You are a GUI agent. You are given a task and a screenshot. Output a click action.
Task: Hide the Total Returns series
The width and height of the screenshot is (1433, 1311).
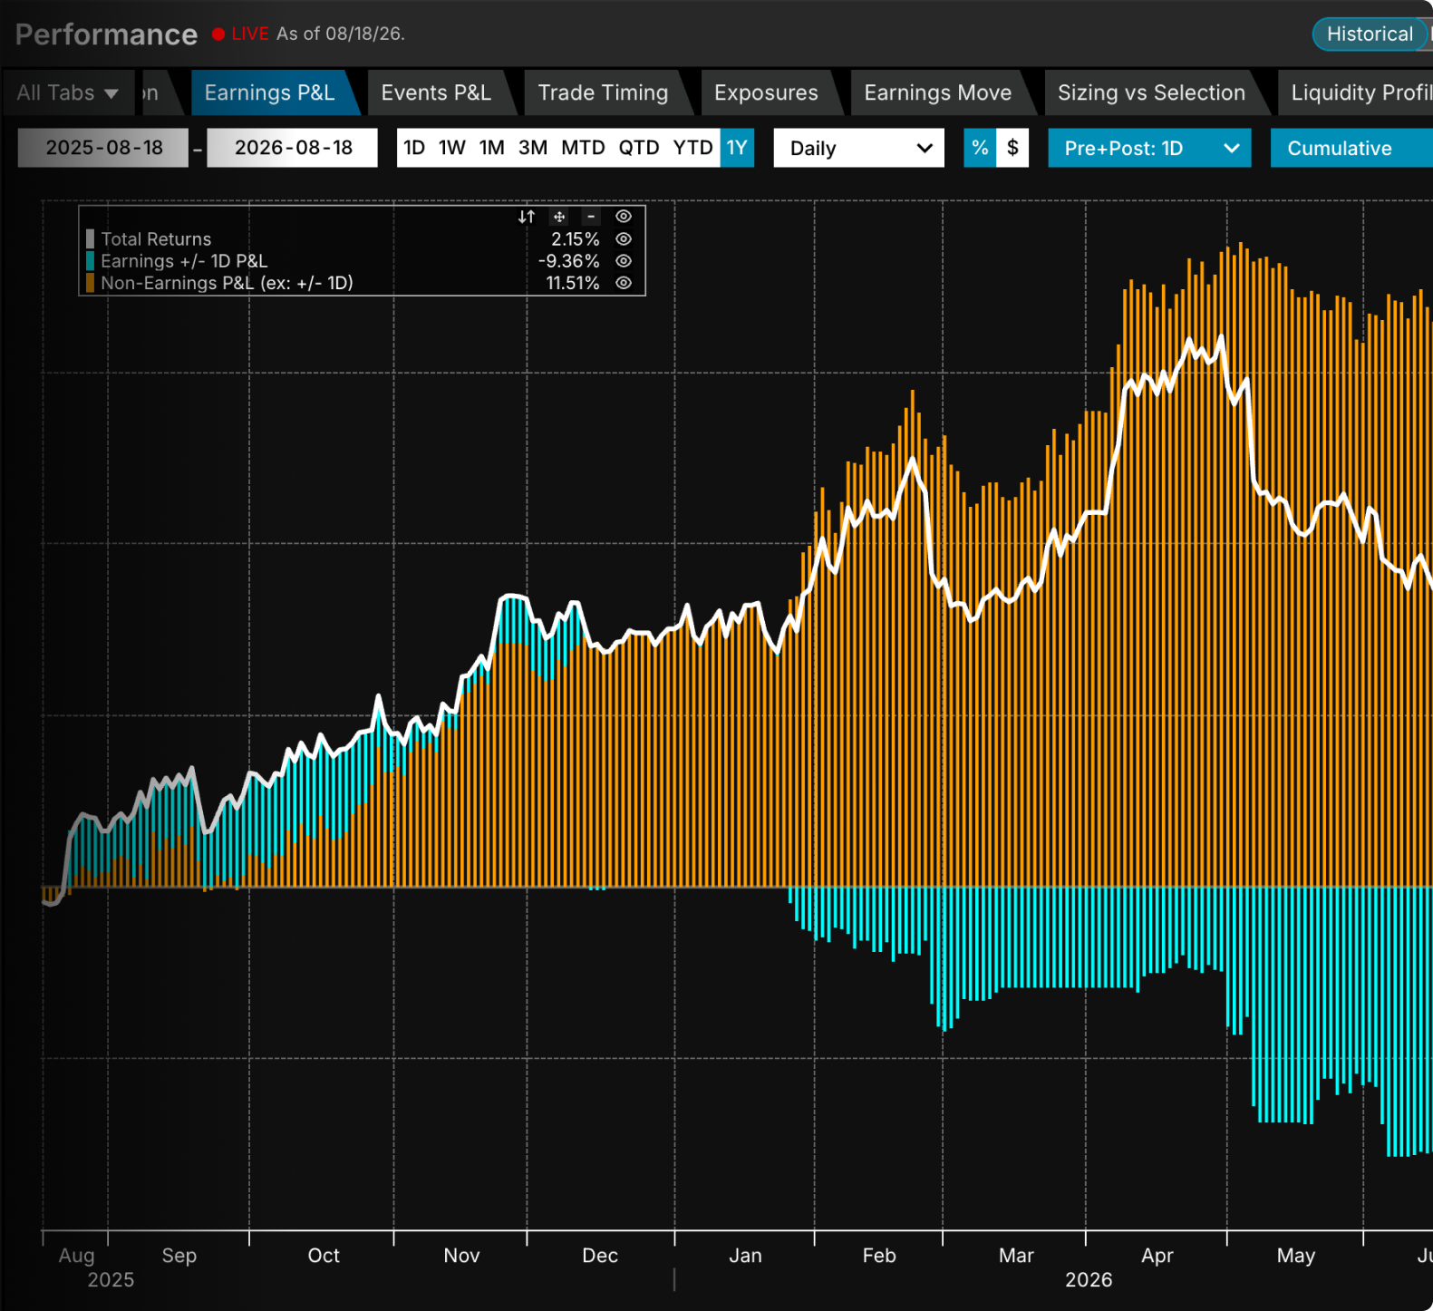(x=624, y=239)
